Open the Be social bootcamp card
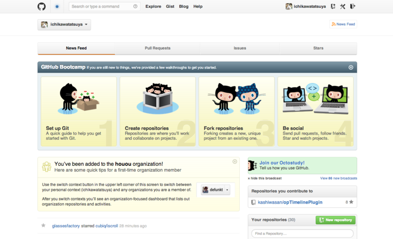393x239 pixels. click(315, 111)
